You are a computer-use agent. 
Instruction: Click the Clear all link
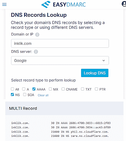tap(43, 95)
